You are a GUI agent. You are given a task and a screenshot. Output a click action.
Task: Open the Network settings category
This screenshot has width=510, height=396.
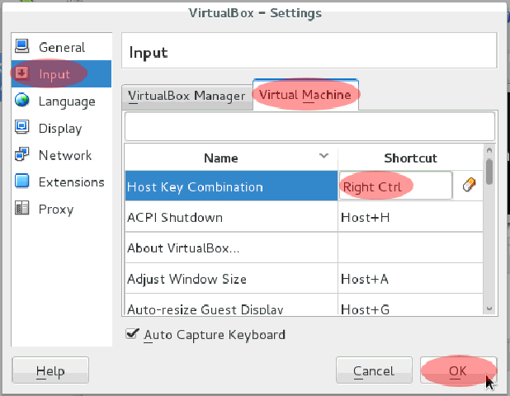61,154
